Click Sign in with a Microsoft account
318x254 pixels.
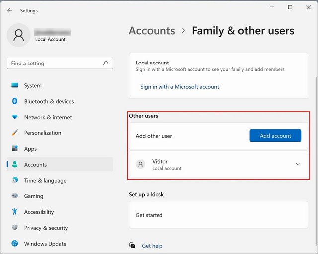tap(179, 87)
